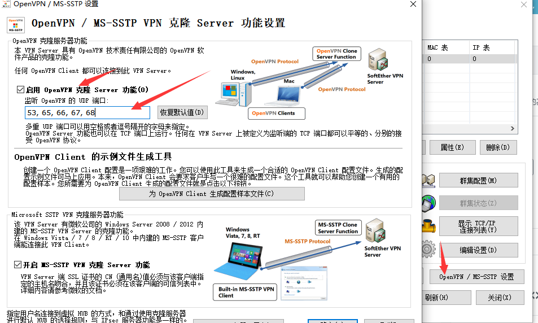Click 删除(D) delete button in background window
This screenshot has height=323, width=538.
click(x=498, y=147)
